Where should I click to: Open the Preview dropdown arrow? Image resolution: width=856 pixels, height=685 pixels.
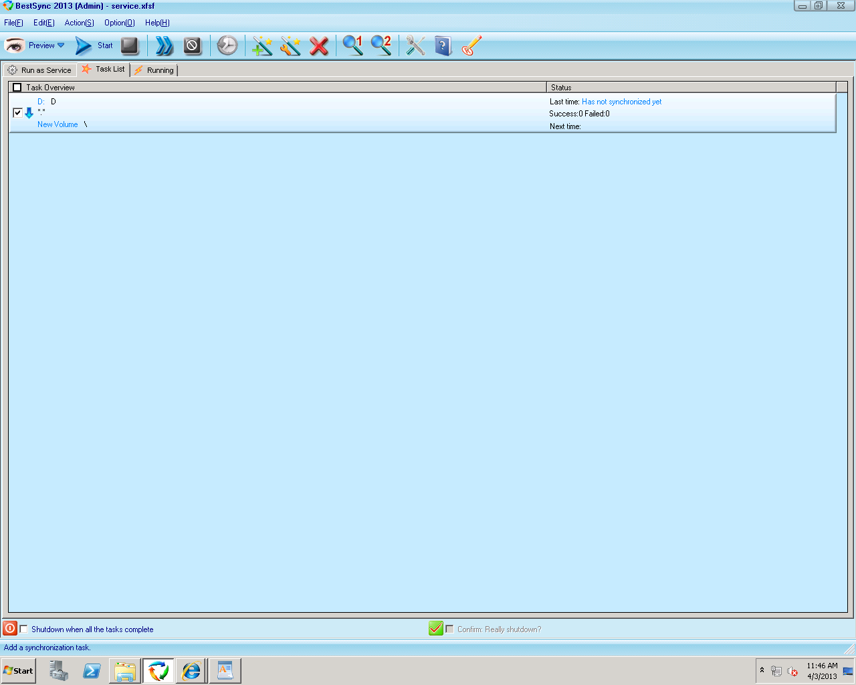click(61, 45)
